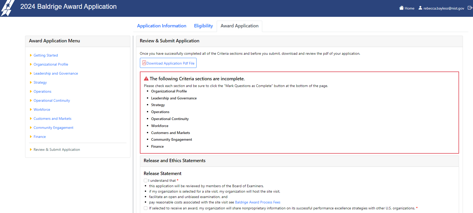Screen dimensions: 473x213
Task: Click the logout icon at top right
Action: point(470,8)
